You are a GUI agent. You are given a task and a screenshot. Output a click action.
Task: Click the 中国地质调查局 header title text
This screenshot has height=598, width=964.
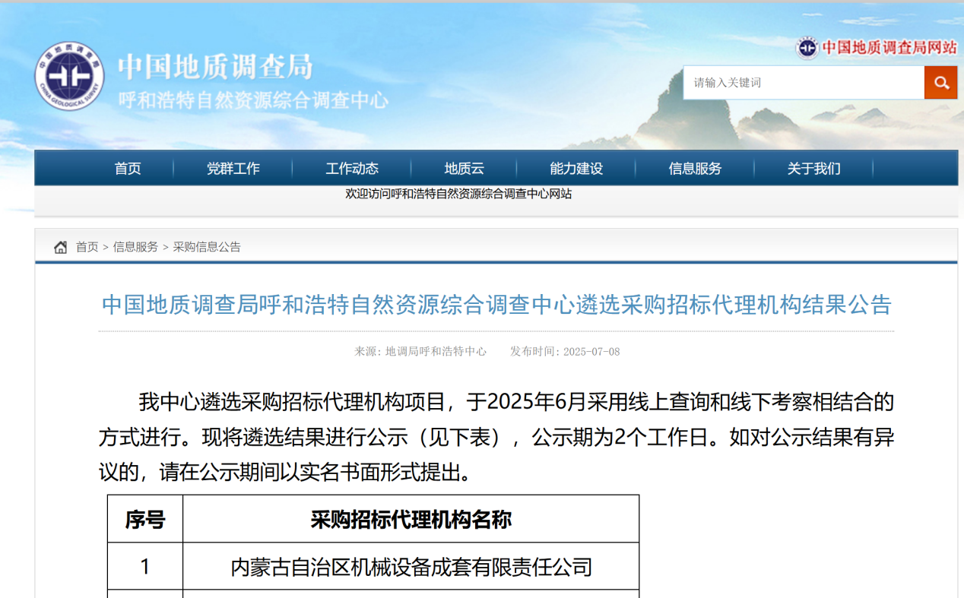click(215, 67)
